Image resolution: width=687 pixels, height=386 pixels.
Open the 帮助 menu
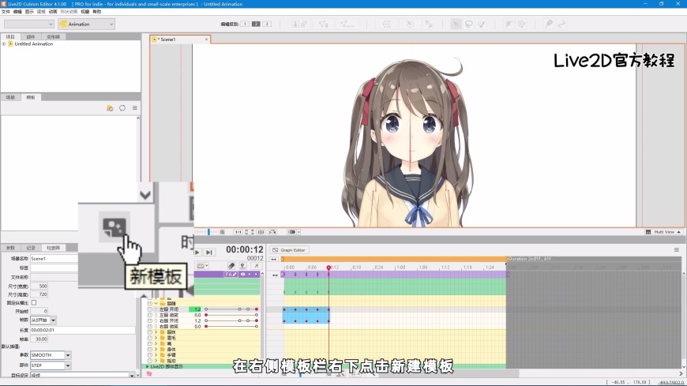point(97,12)
